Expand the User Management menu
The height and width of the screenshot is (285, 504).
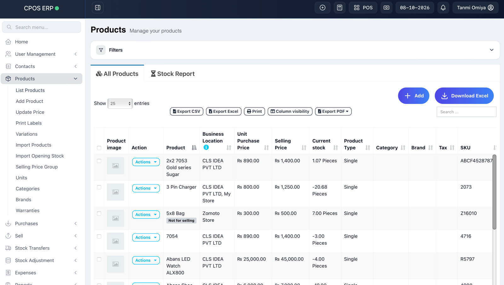tap(42, 54)
